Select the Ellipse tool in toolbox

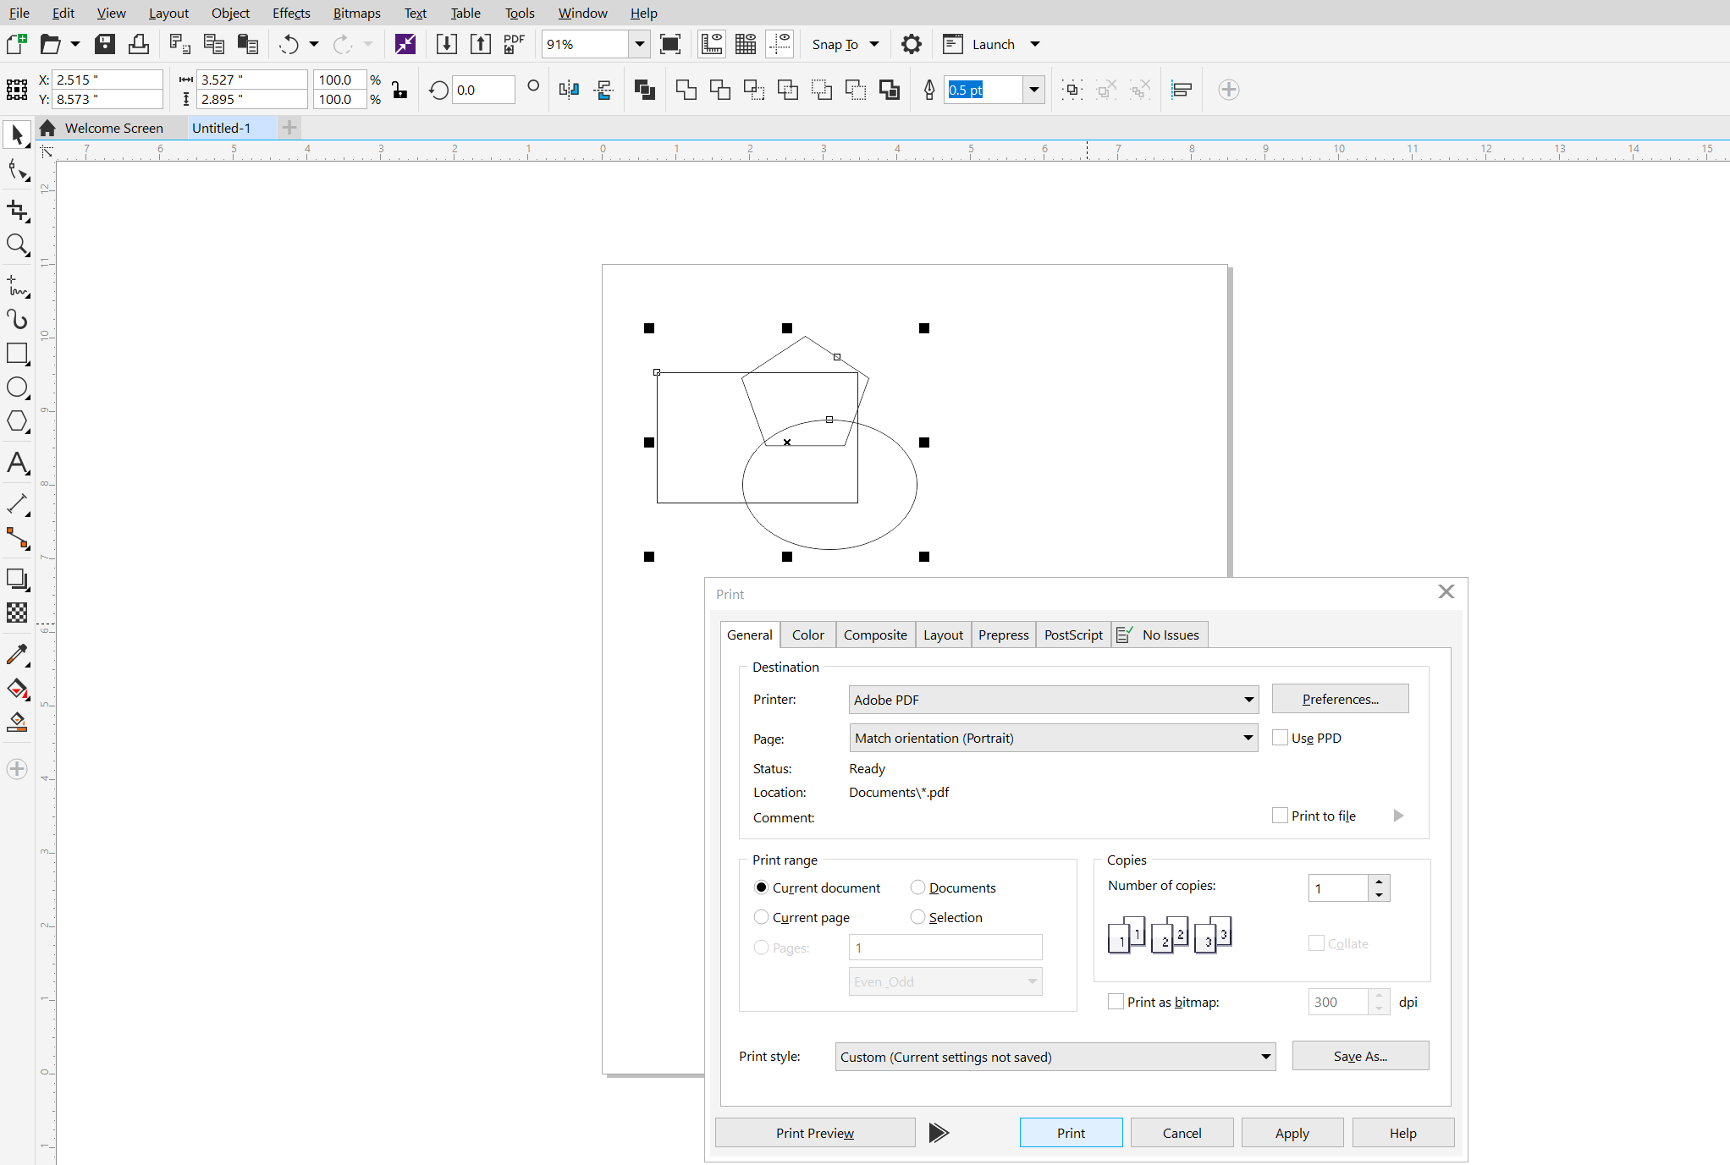17,387
